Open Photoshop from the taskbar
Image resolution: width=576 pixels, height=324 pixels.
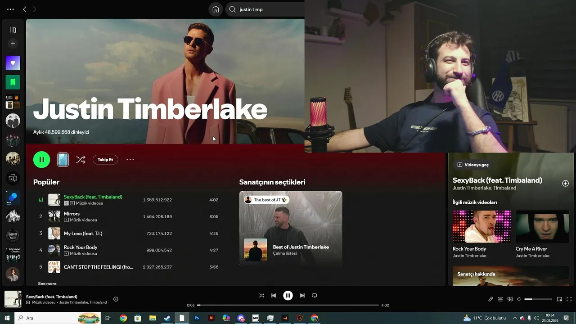point(197,318)
